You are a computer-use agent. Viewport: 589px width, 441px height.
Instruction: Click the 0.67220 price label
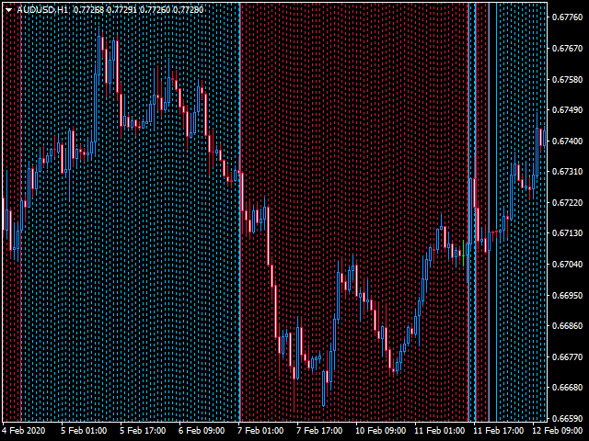(x=567, y=202)
